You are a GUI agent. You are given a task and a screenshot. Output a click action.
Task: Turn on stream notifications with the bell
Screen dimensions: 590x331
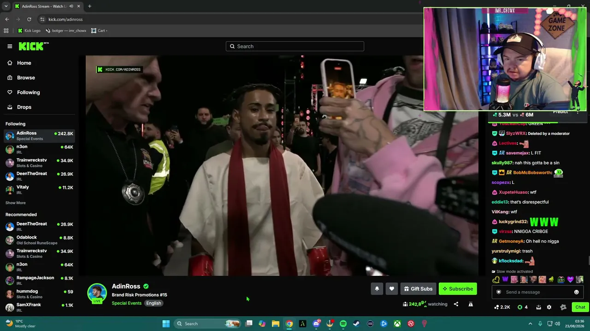377,289
